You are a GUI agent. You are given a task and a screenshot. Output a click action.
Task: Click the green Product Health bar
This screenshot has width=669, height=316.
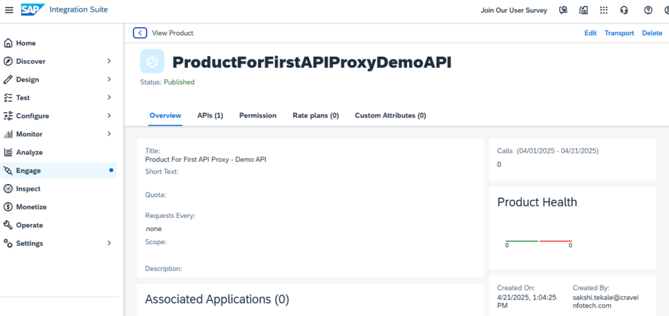[521, 241]
